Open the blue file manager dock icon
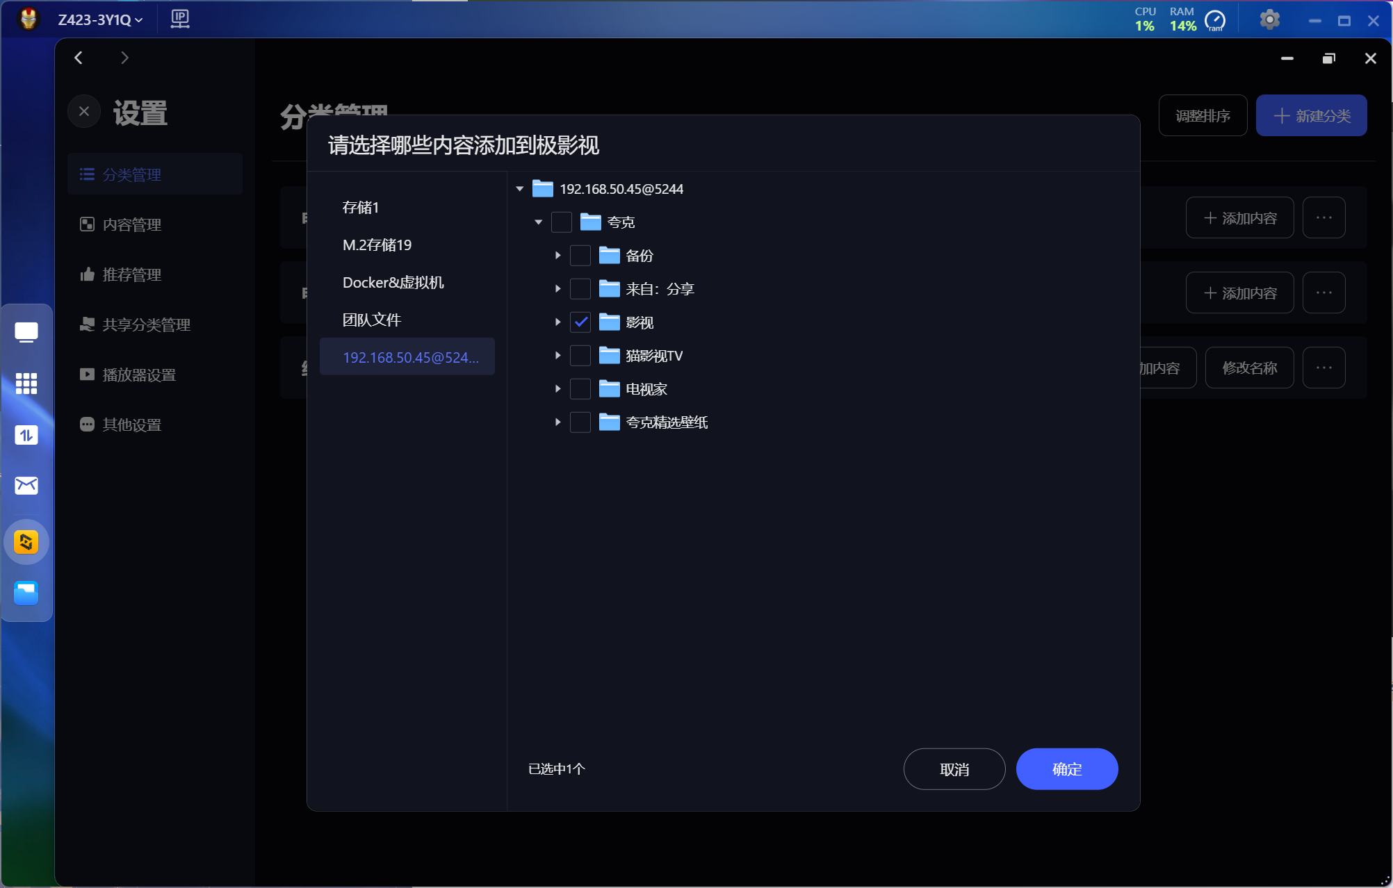 pos(26,593)
